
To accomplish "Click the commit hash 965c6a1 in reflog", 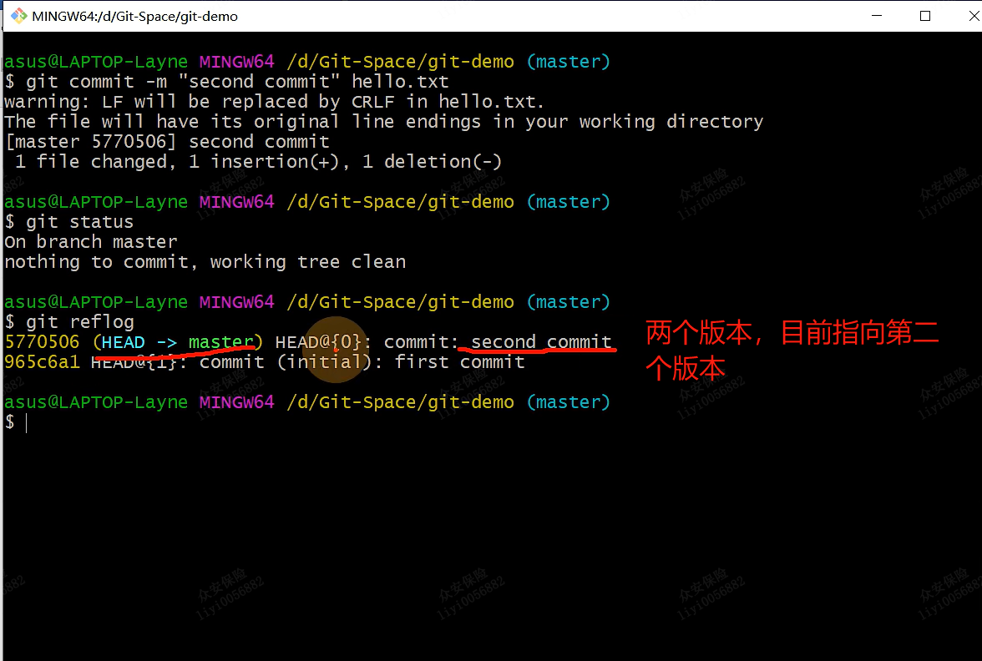I will point(42,362).
